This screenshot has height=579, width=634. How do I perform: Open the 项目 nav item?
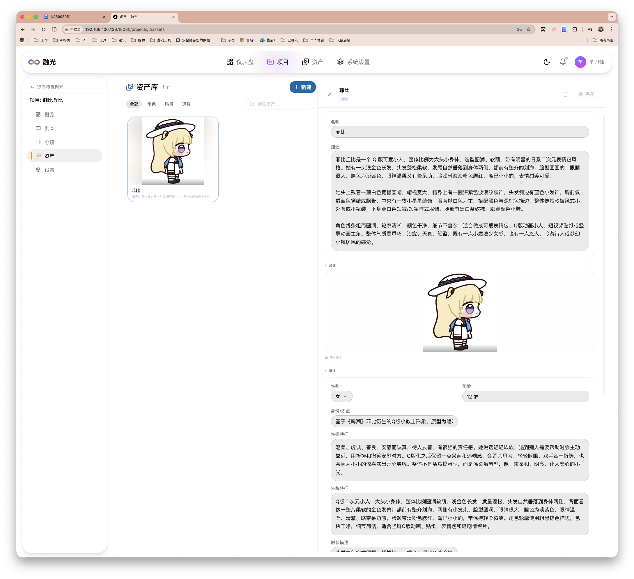pos(278,62)
